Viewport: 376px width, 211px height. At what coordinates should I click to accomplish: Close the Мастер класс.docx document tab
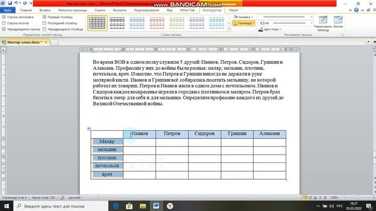tap(46, 42)
